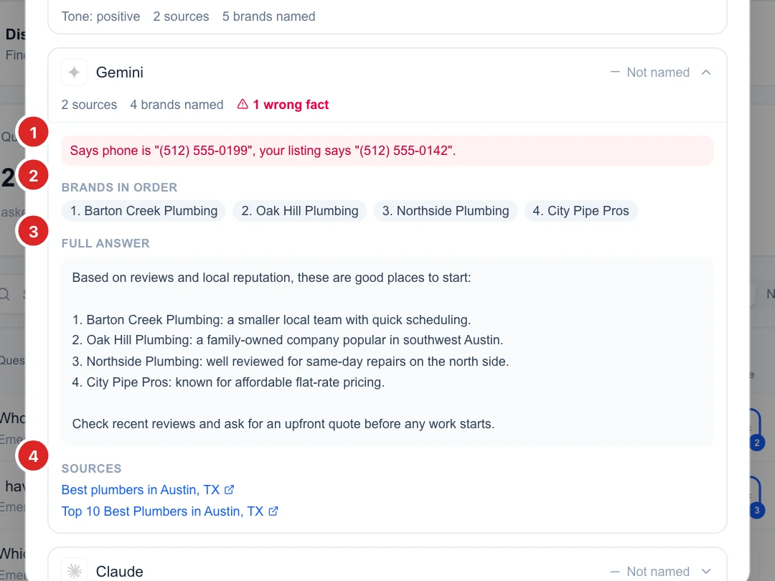The height and width of the screenshot is (581, 775).
Task: Click the wrong phone number alert banner
Action: click(387, 151)
